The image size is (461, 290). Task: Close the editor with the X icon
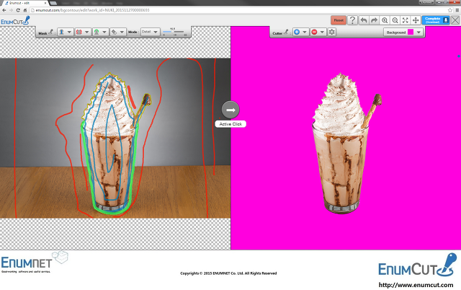455,20
